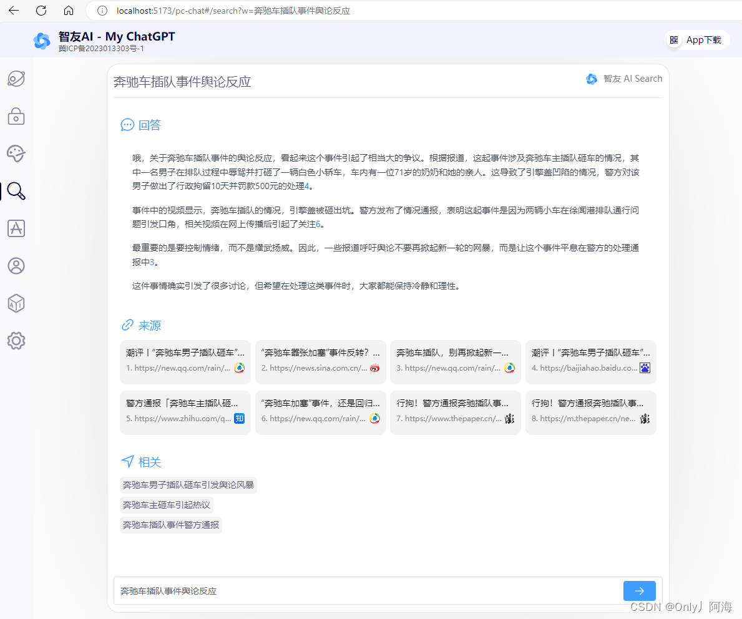
Task: Click the site info icon in address bar
Action: 102,11
